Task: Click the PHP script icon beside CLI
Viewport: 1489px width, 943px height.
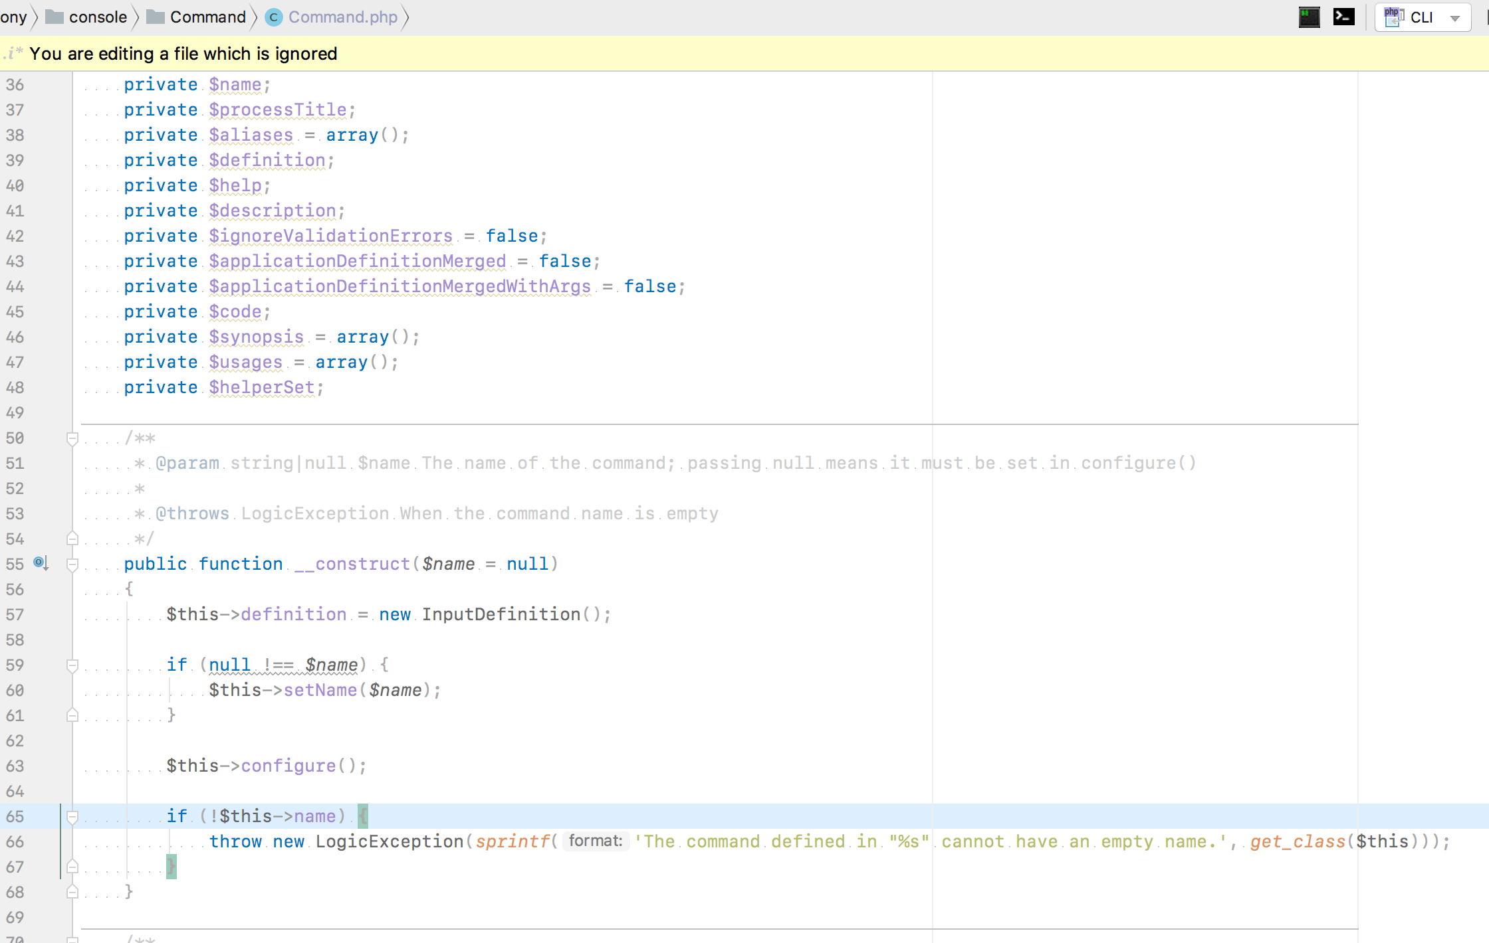Action: pyautogui.click(x=1393, y=17)
